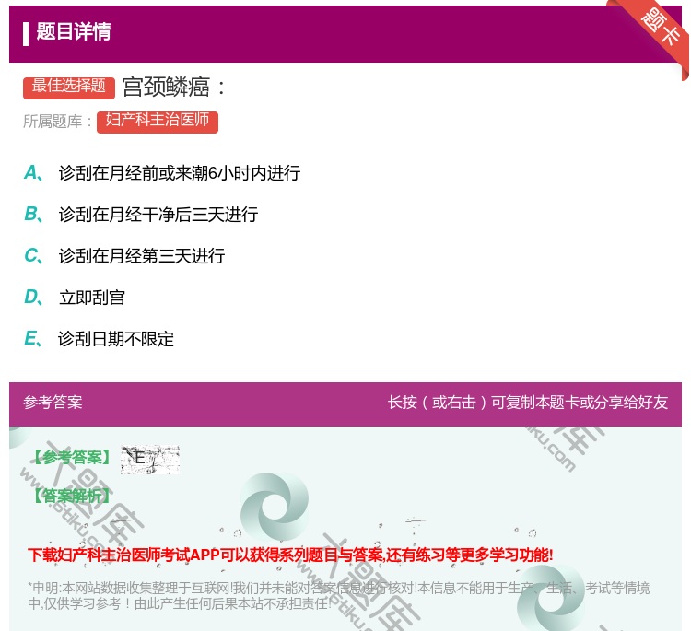
Task: Click the 【参考答案】 green label
Action: [72, 458]
